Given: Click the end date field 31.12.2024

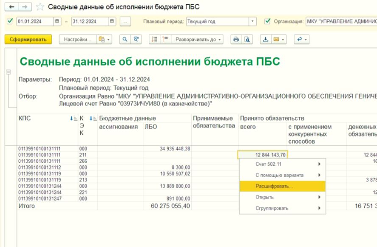Looking at the screenshot, I should 89,21.
